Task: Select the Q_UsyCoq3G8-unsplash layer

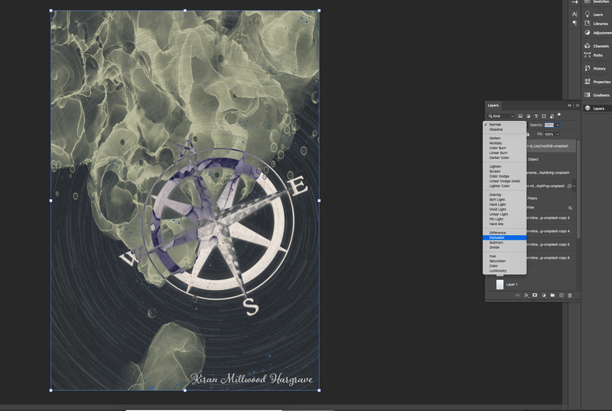Action: [x=550, y=146]
